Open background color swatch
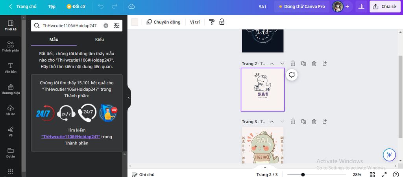Viewport: 403px width, 177px height. 135,22
